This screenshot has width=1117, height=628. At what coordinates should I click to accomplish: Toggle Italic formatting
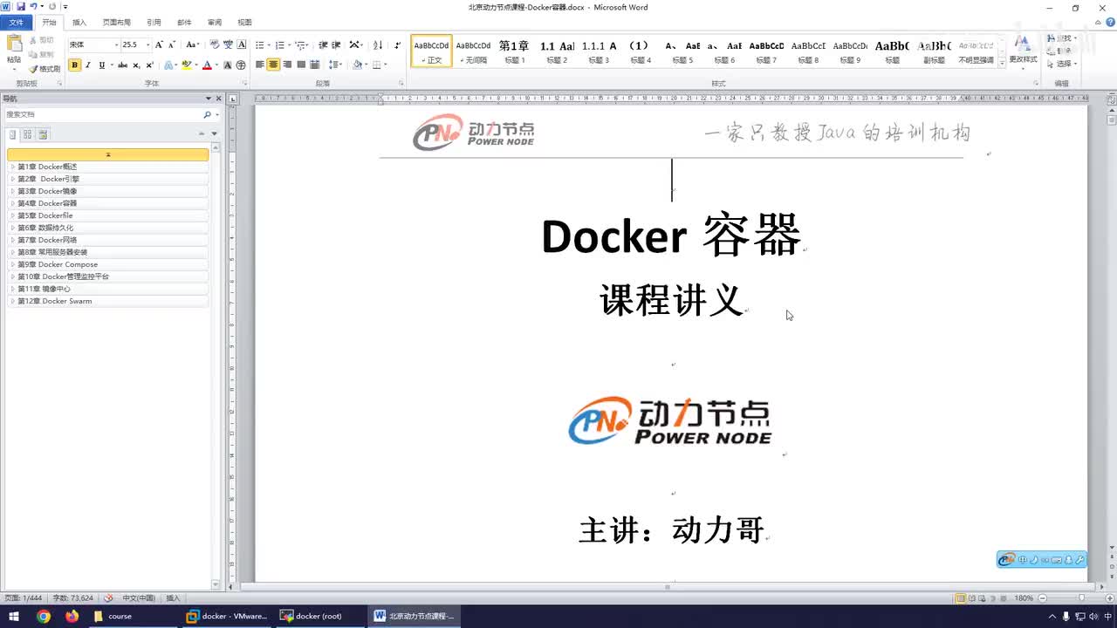[x=87, y=65]
